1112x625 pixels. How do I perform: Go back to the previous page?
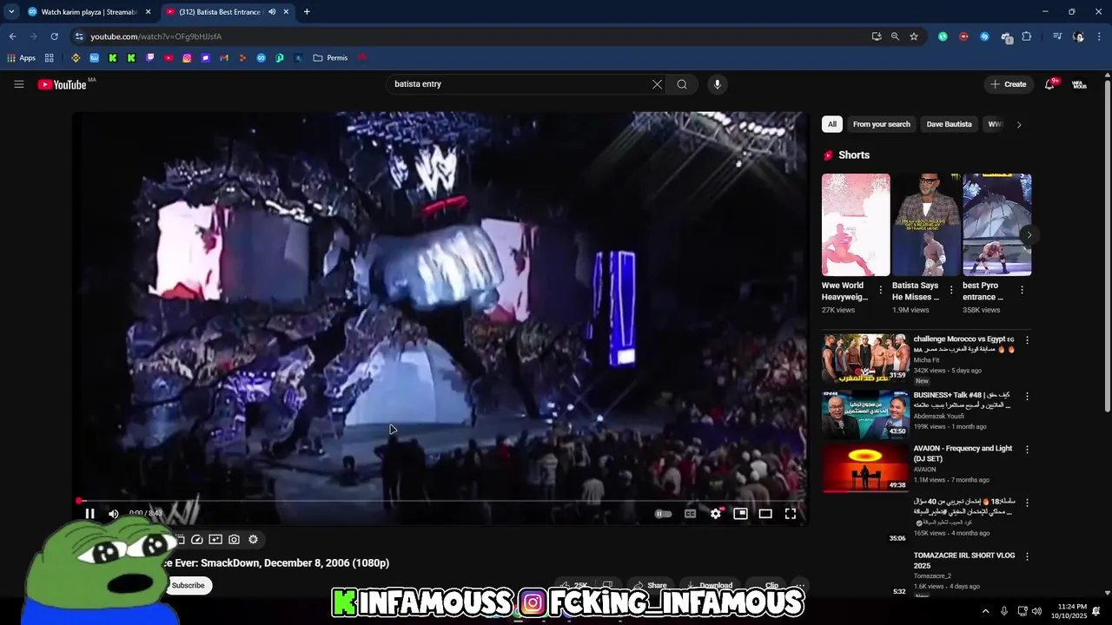pyautogui.click(x=12, y=36)
